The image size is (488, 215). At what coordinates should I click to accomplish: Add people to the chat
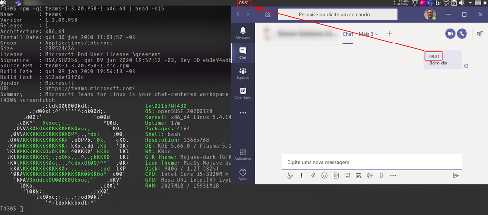[x=480, y=34]
